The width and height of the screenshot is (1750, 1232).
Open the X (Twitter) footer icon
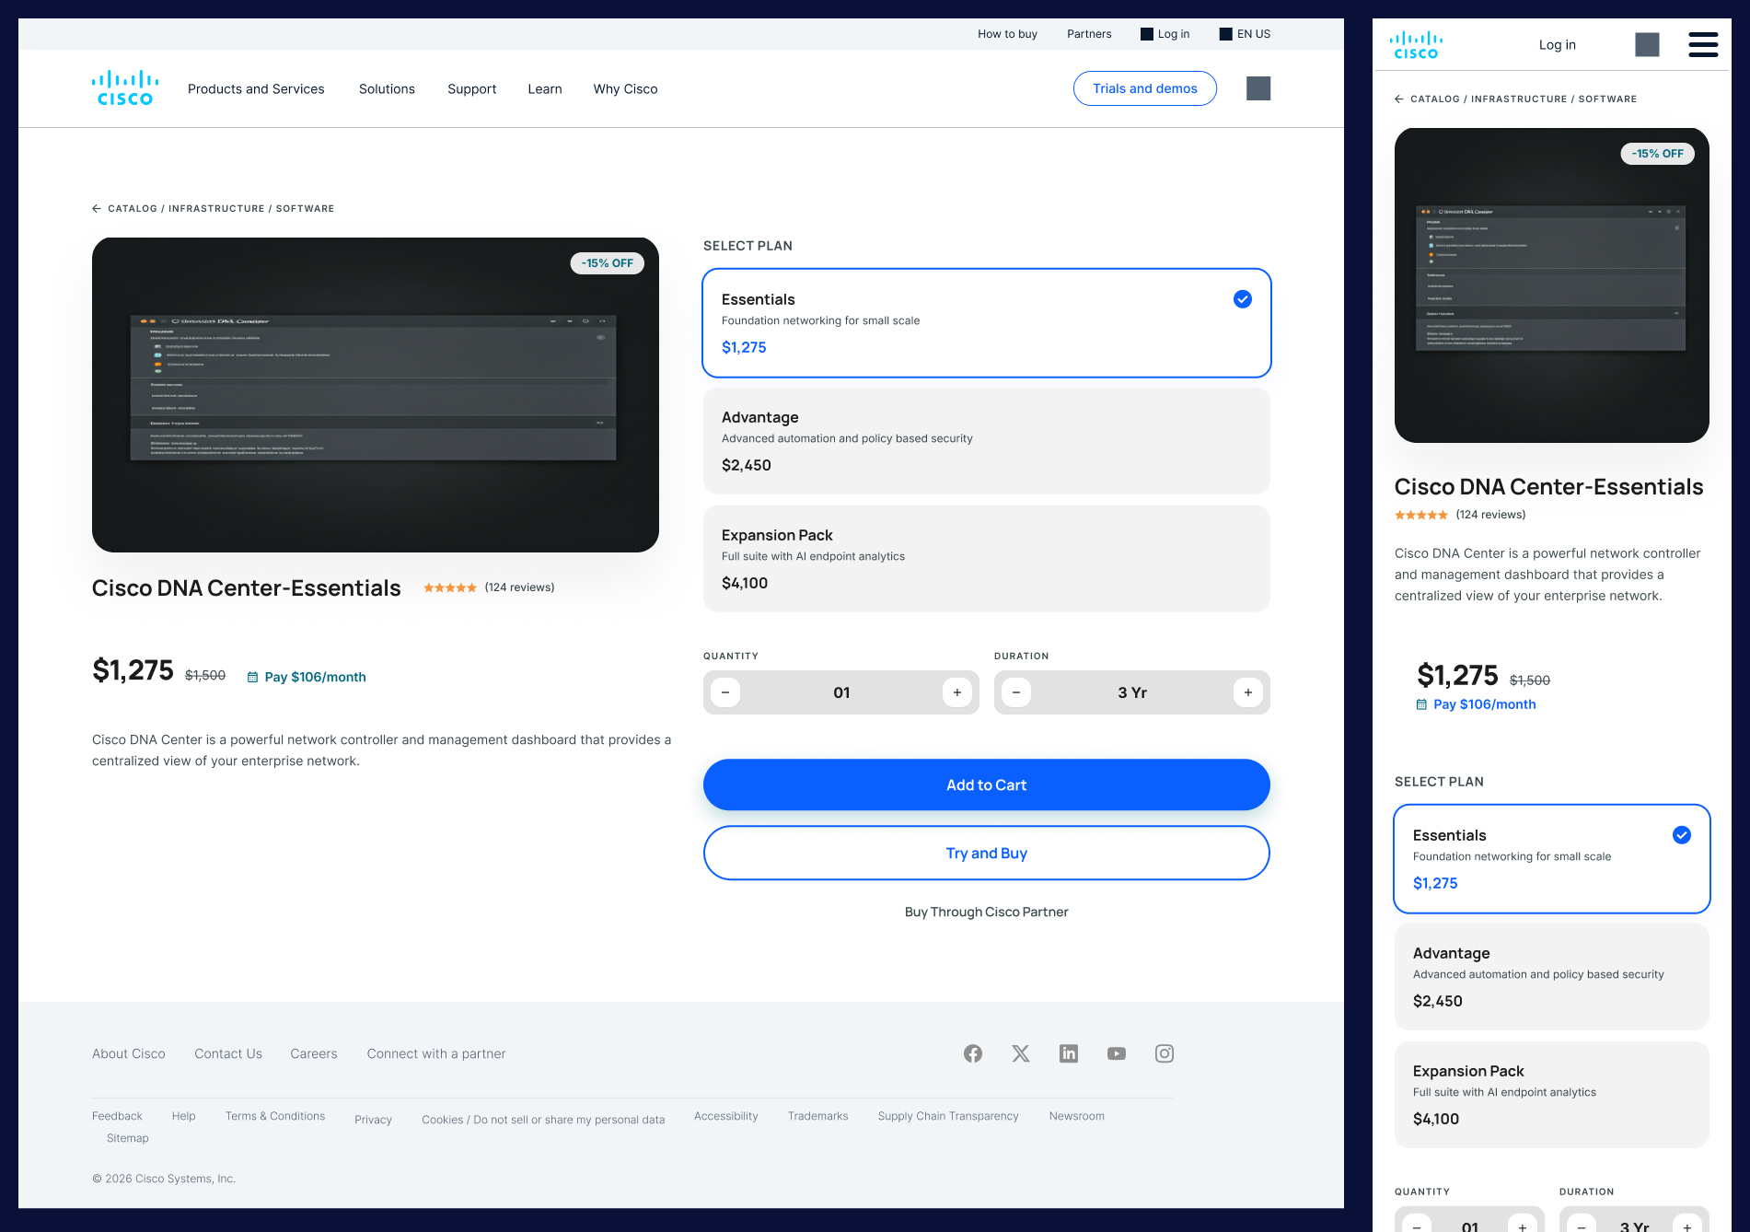pos(1021,1053)
